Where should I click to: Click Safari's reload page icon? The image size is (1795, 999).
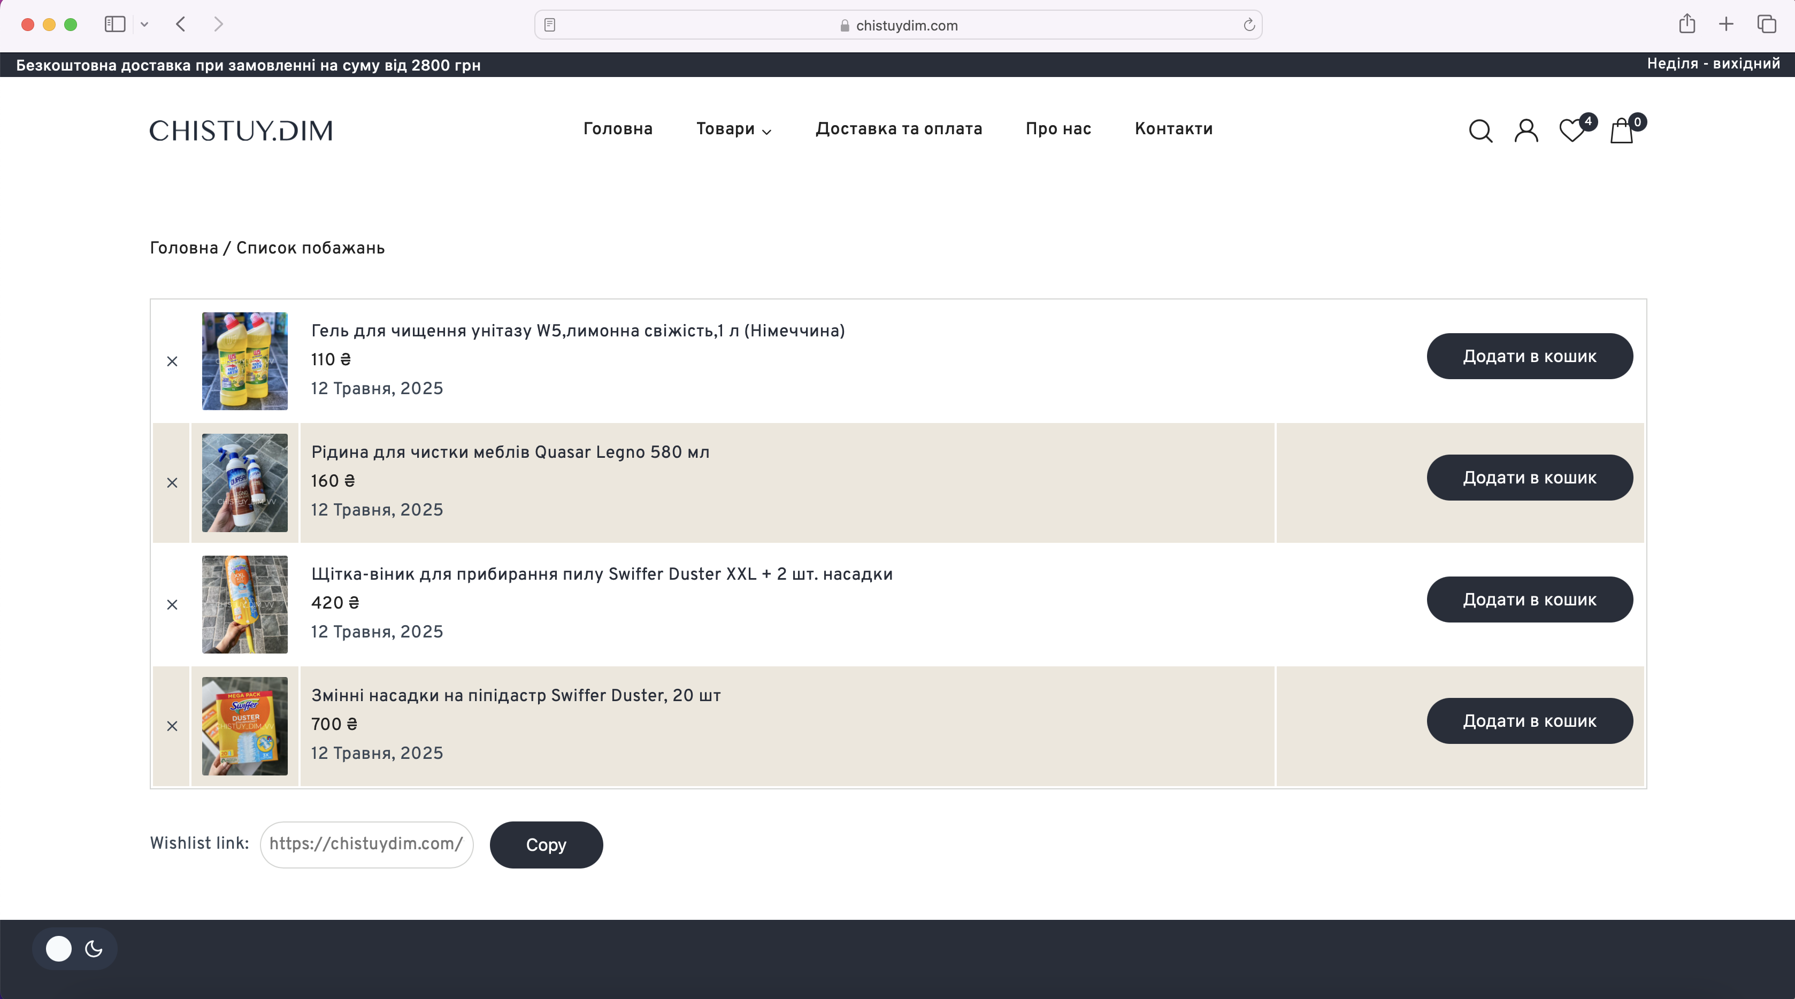[1249, 25]
